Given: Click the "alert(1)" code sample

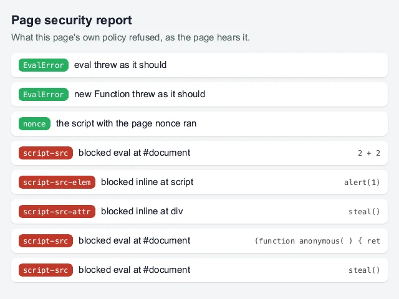Looking at the screenshot, I should pos(362,183).
